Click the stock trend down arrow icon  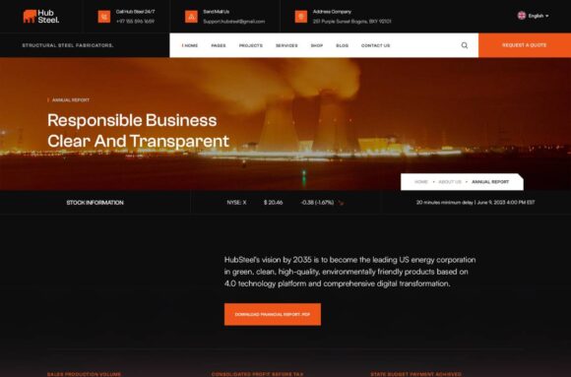tap(341, 203)
